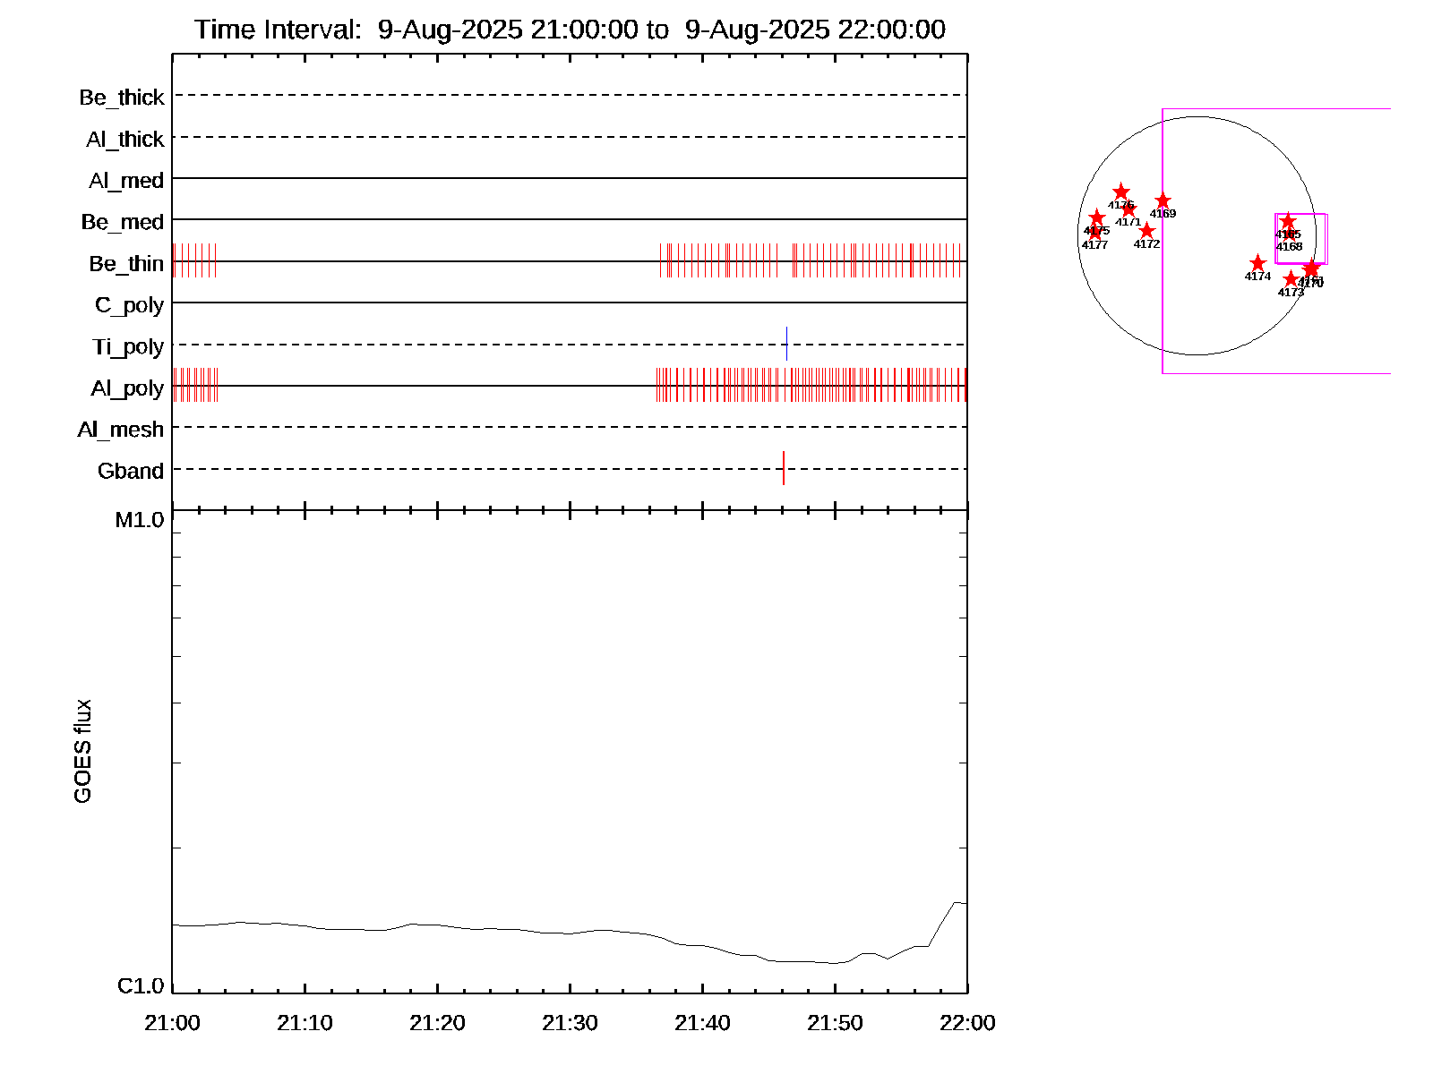Click the Al_mesh filter label
Viewport: 1433px width, 1074px height.
click(x=121, y=430)
